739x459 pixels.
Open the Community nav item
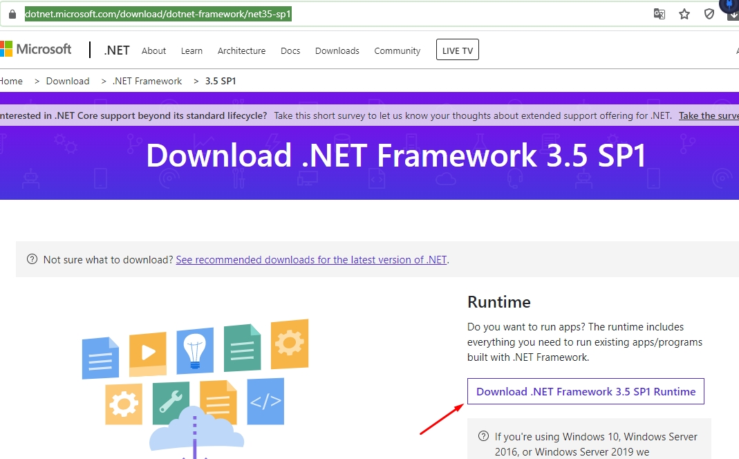click(x=397, y=50)
